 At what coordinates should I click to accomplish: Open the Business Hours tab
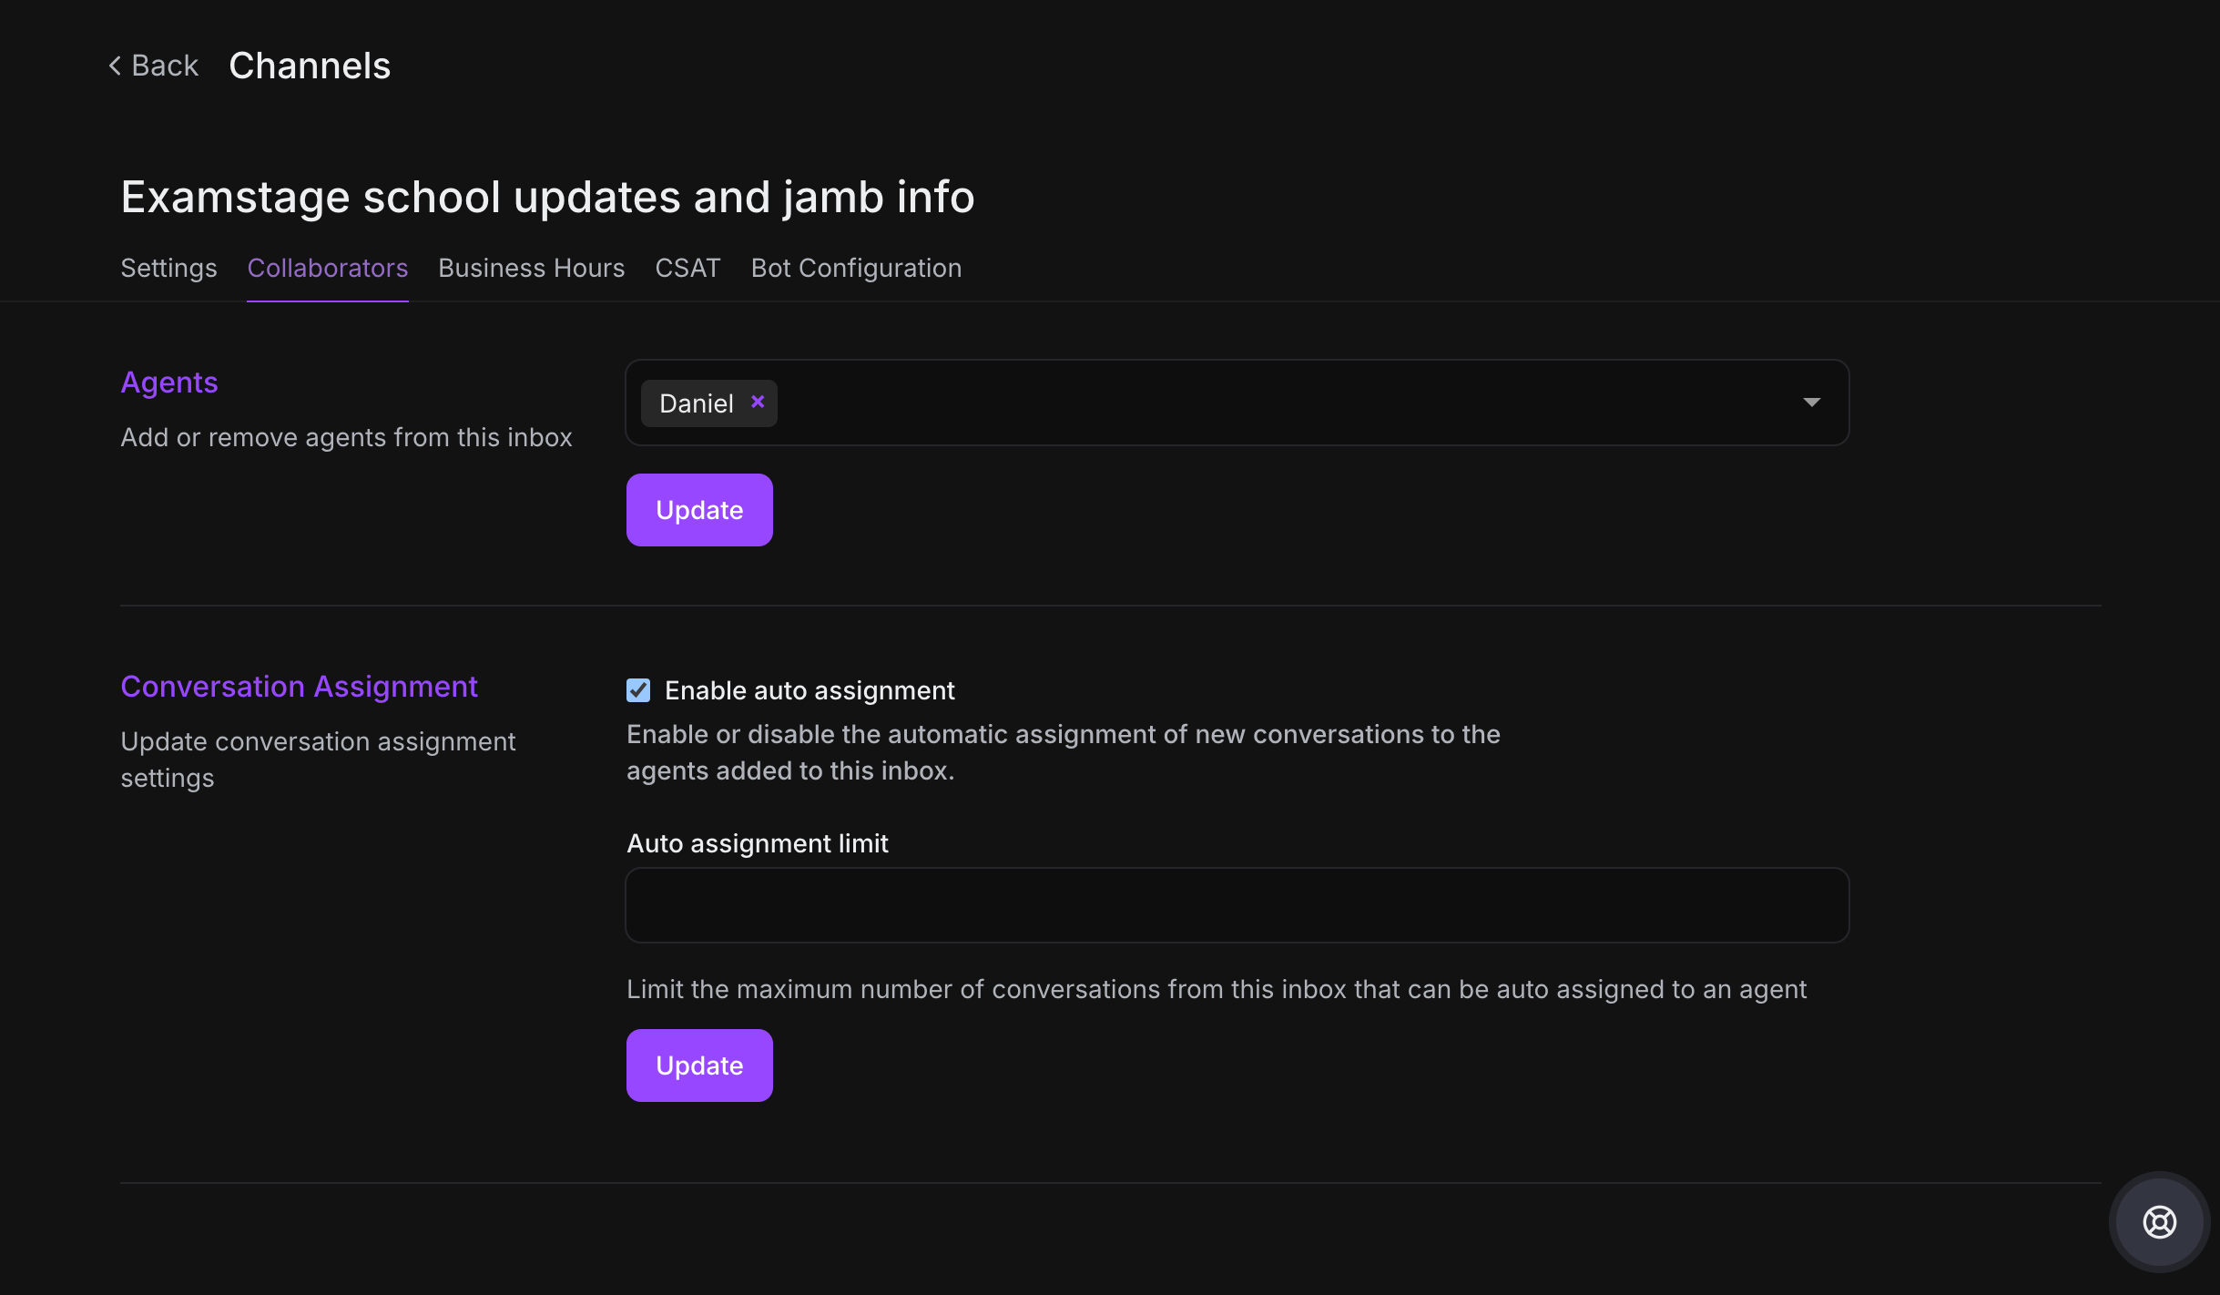coord(531,268)
